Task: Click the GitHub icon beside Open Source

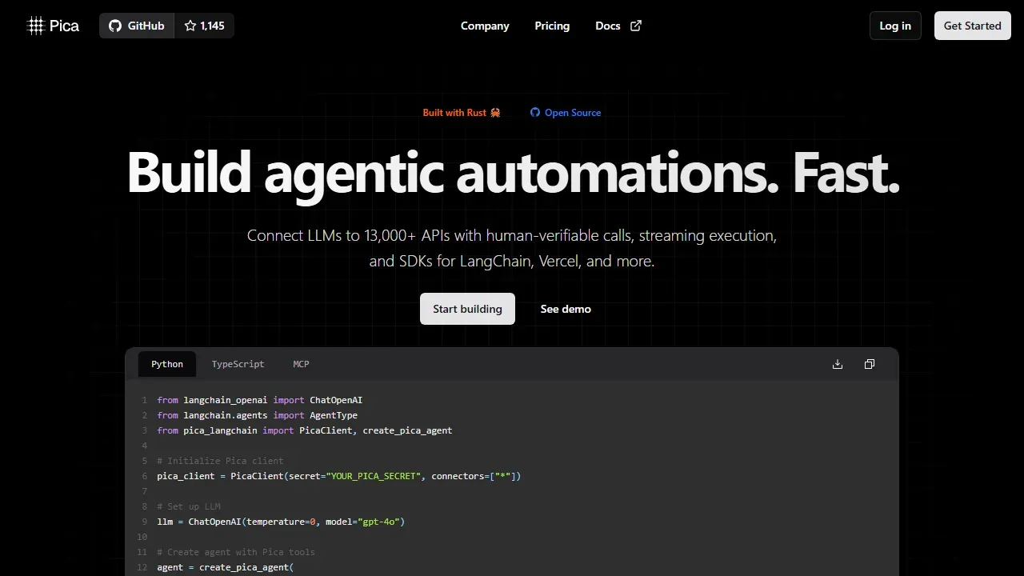Action: [x=535, y=113]
